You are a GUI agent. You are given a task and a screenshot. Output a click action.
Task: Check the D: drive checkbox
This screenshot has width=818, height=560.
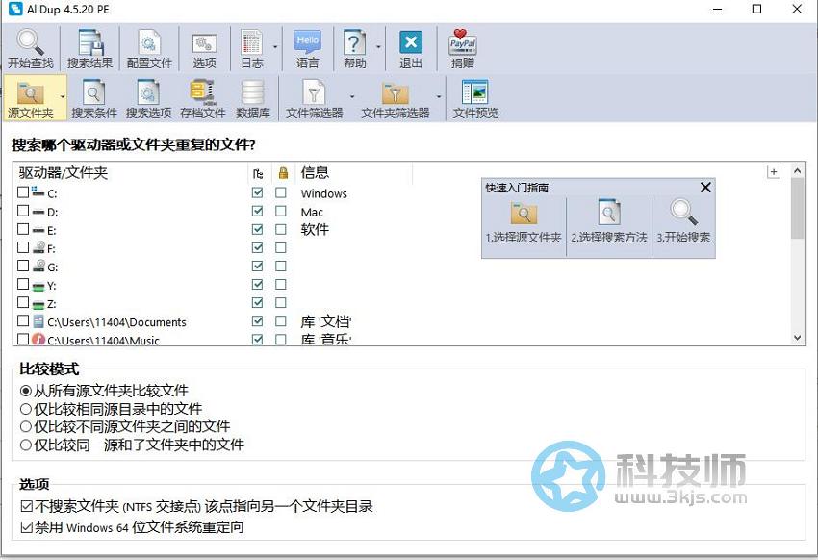coord(23,211)
